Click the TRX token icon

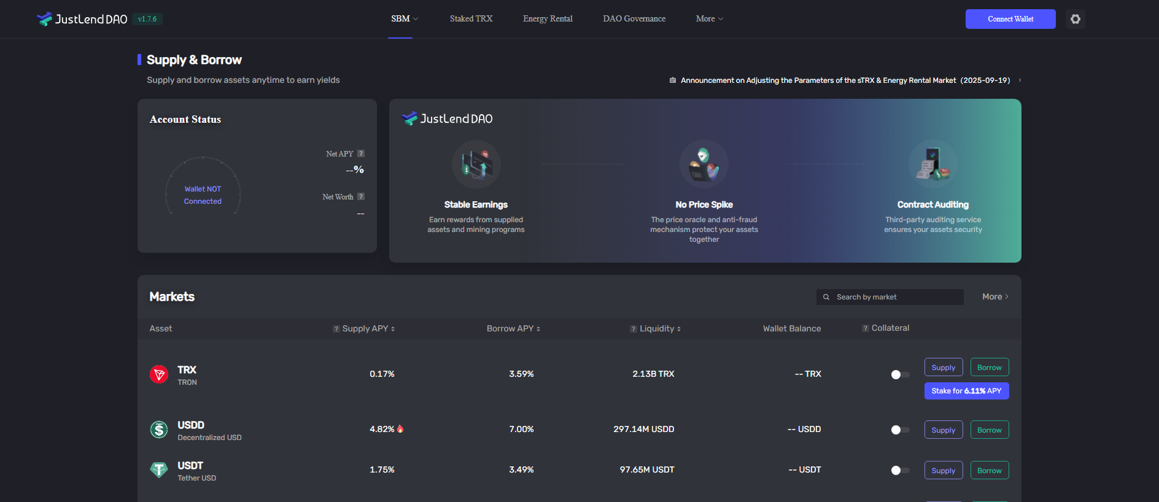tap(159, 374)
